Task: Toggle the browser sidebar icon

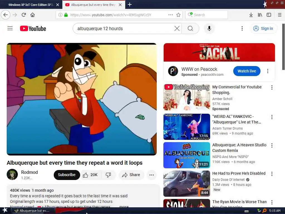Action: 269,15
